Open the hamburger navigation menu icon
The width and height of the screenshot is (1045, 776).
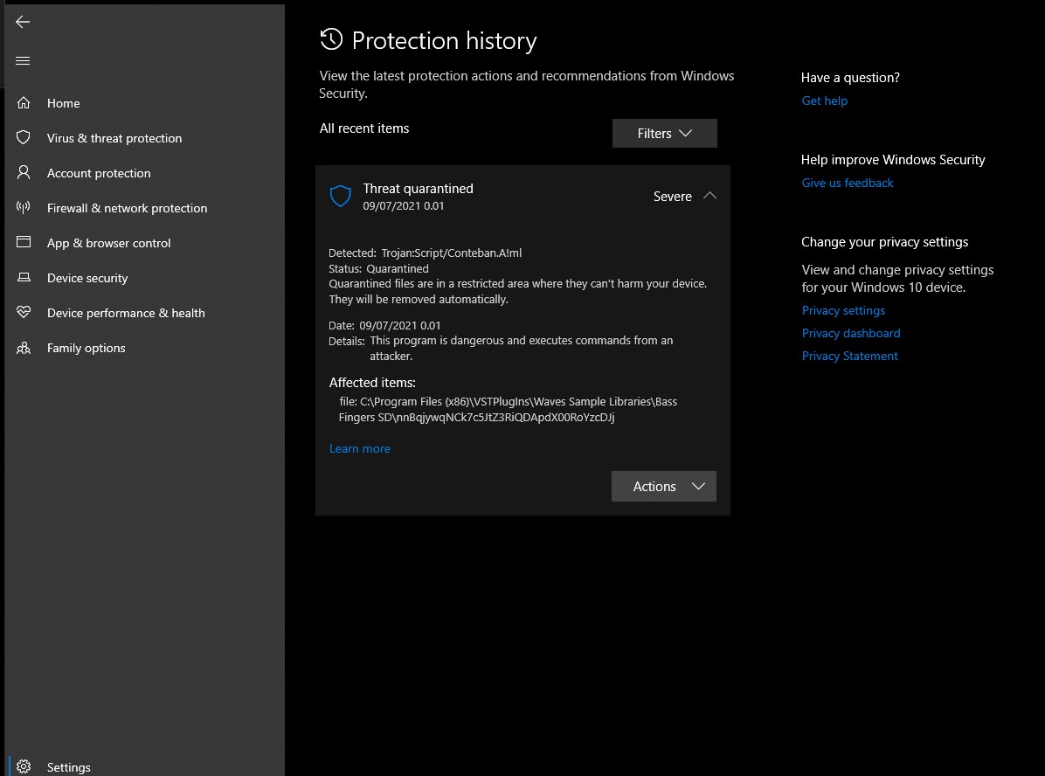[x=23, y=60]
